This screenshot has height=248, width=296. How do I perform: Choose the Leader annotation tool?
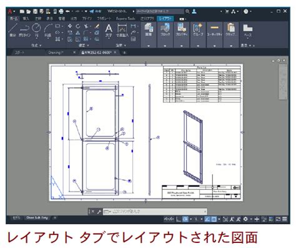[133, 33]
